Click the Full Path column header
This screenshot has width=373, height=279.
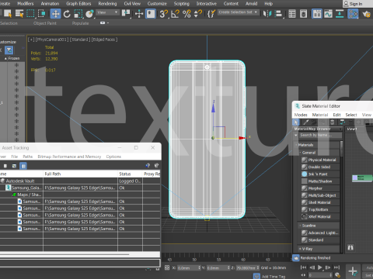coord(80,174)
